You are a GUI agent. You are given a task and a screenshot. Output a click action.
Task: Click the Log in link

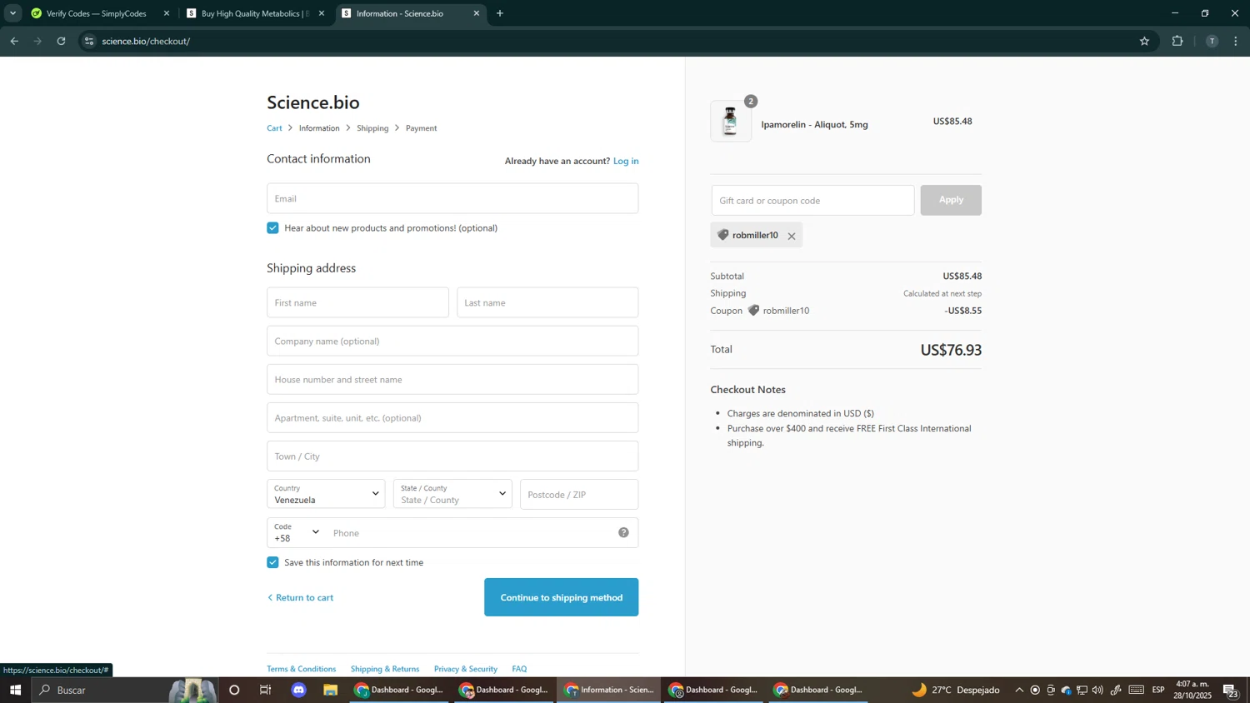626,161
